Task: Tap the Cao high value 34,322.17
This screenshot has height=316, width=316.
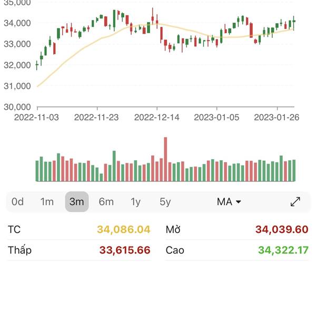Action: [283, 250]
